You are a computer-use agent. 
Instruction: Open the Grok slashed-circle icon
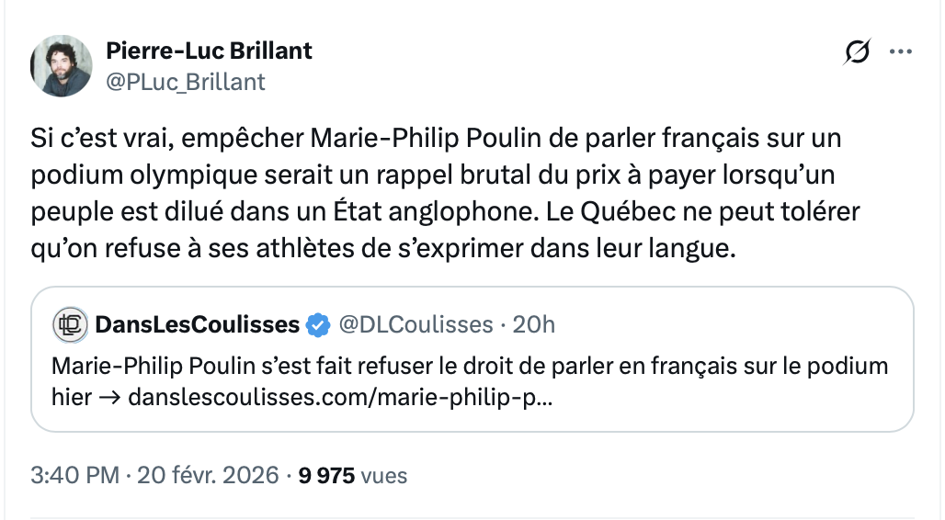tap(856, 52)
